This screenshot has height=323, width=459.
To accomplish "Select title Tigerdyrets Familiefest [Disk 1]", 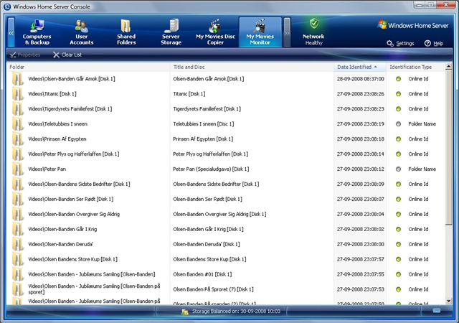I will pos(207,108).
